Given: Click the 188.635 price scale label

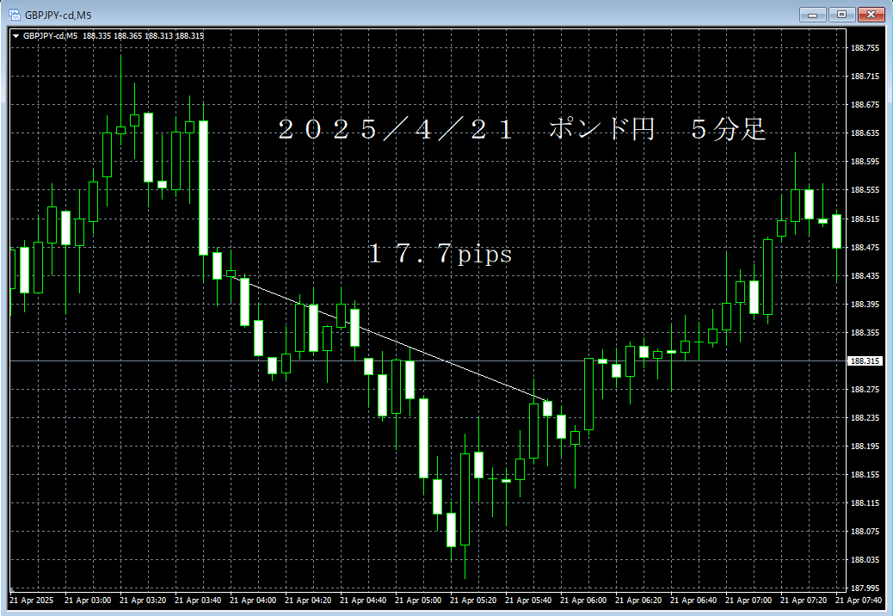Looking at the screenshot, I should (865, 133).
